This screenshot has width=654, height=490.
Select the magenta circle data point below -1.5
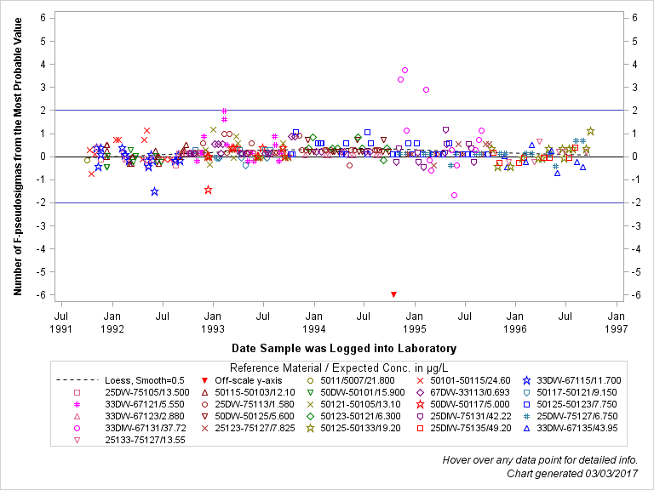454,195
